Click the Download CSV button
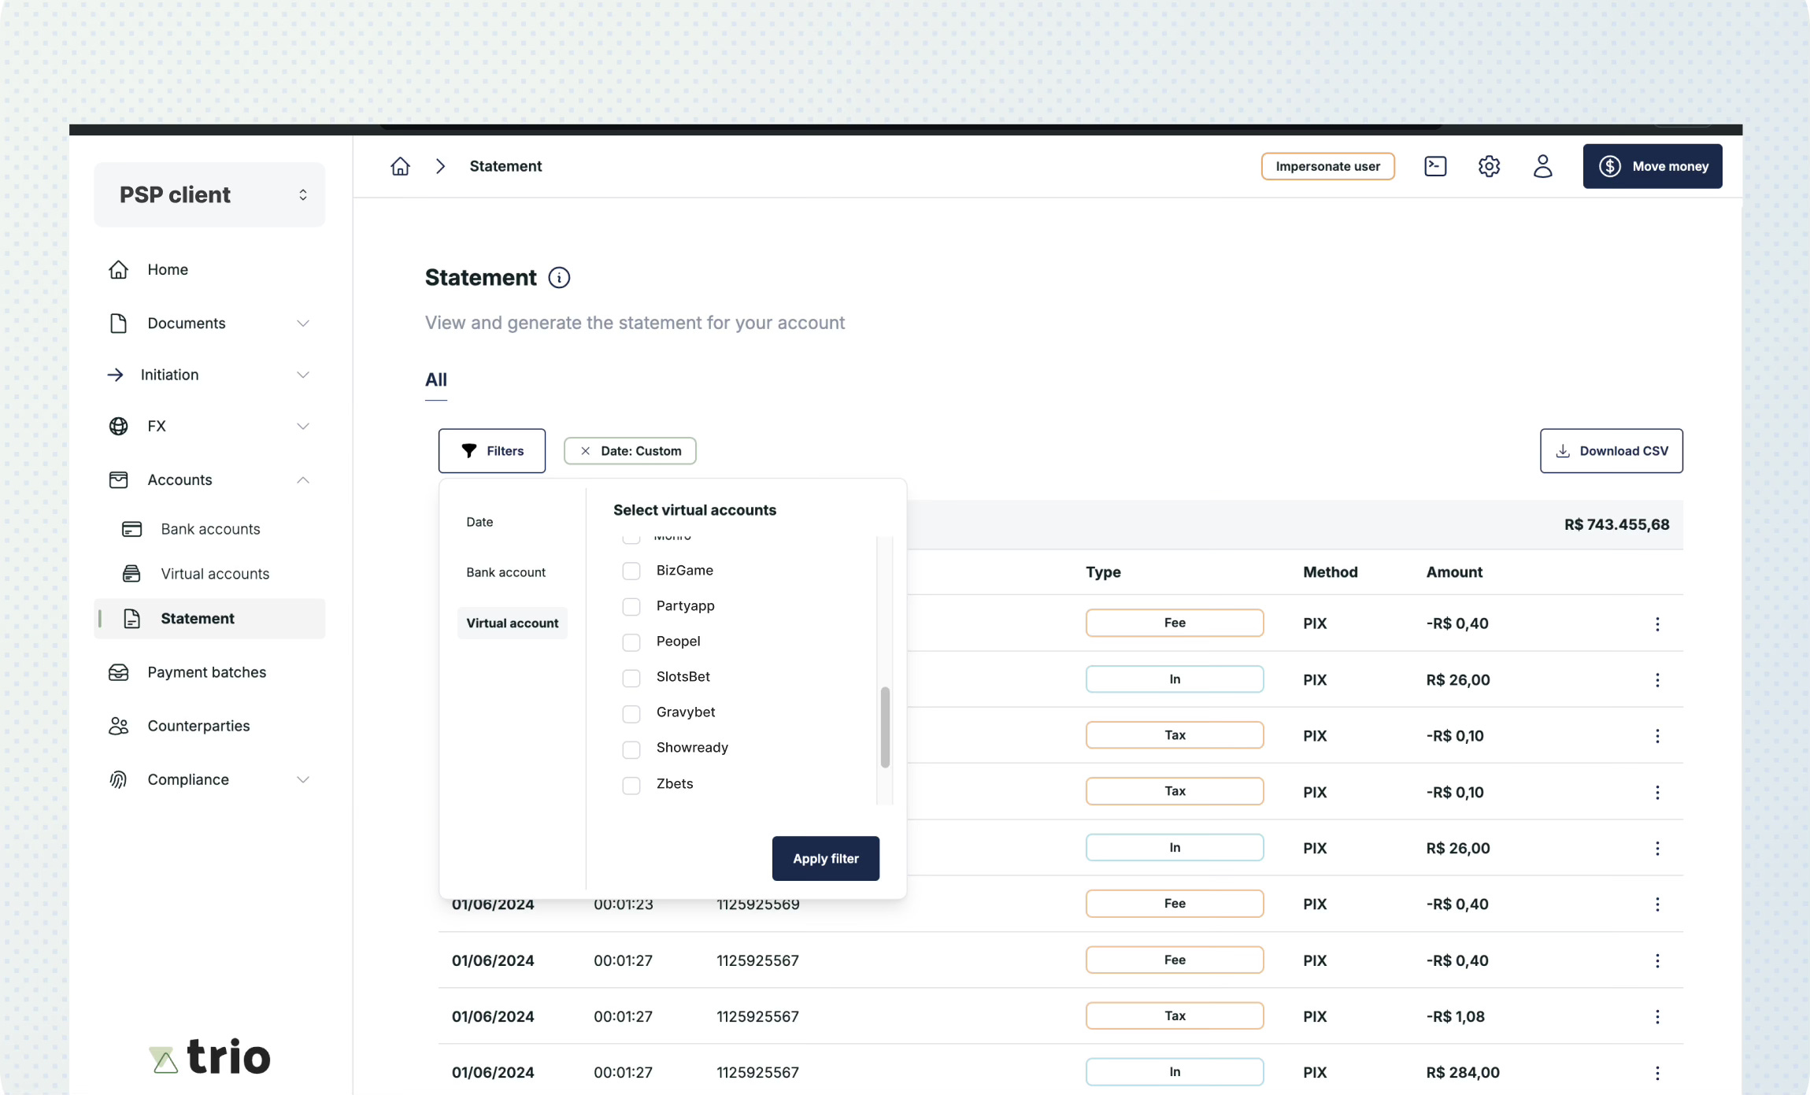Viewport: 1810px width, 1095px height. [1611, 451]
